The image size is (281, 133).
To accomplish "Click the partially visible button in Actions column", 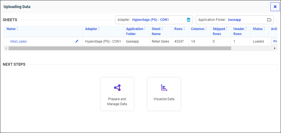I will click(274, 41).
